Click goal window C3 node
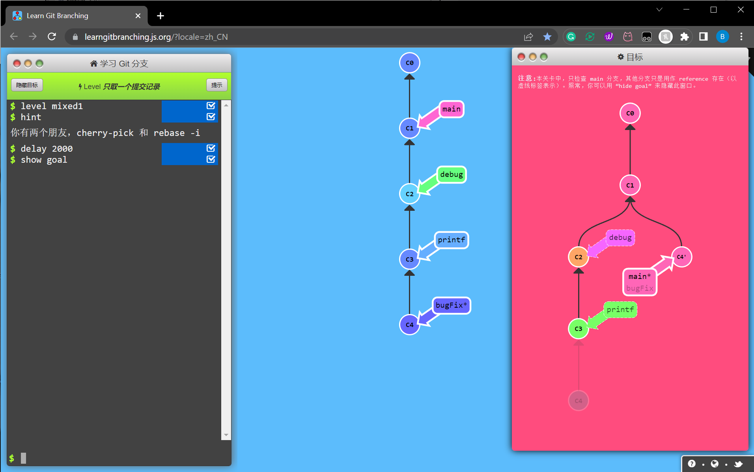The height and width of the screenshot is (472, 754). click(x=579, y=329)
